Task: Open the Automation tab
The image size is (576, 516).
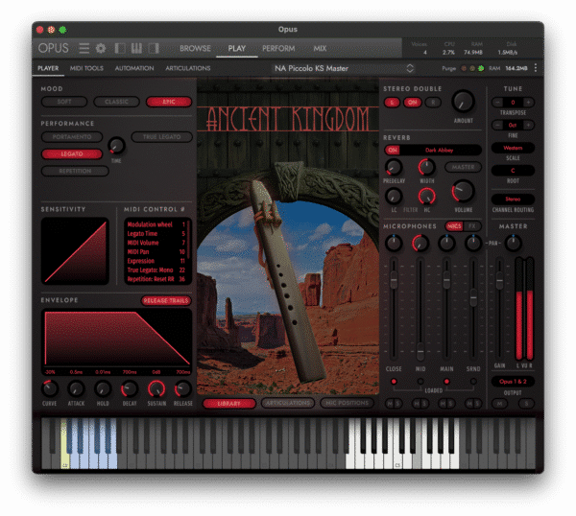Action: [x=134, y=68]
